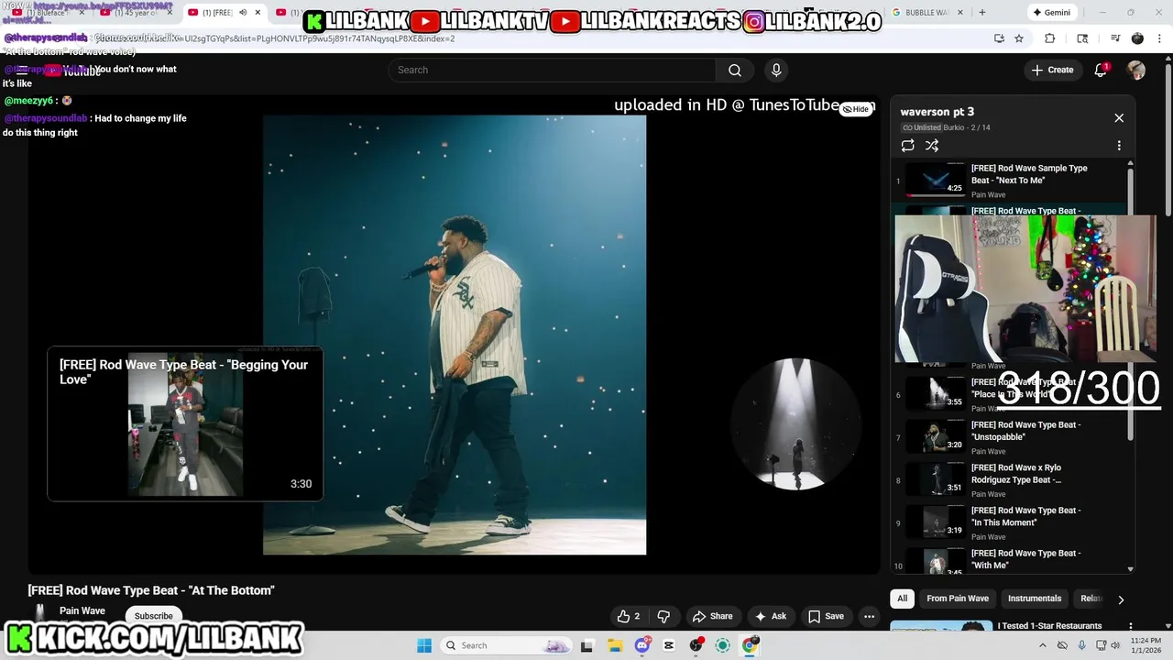Open Discord from taskbar
Viewport: 1173px width, 660px height.
click(x=642, y=645)
